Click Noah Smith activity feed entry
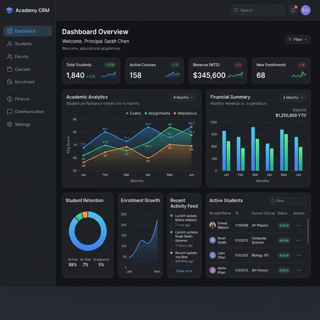The image size is (320, 320). point(184,239)
